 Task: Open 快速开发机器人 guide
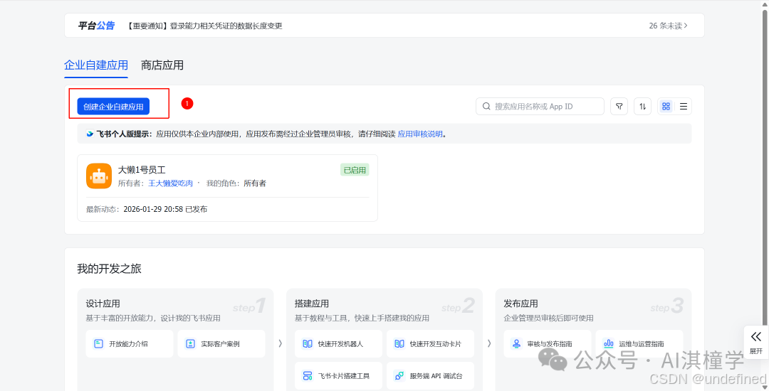(x=338, y=343)
